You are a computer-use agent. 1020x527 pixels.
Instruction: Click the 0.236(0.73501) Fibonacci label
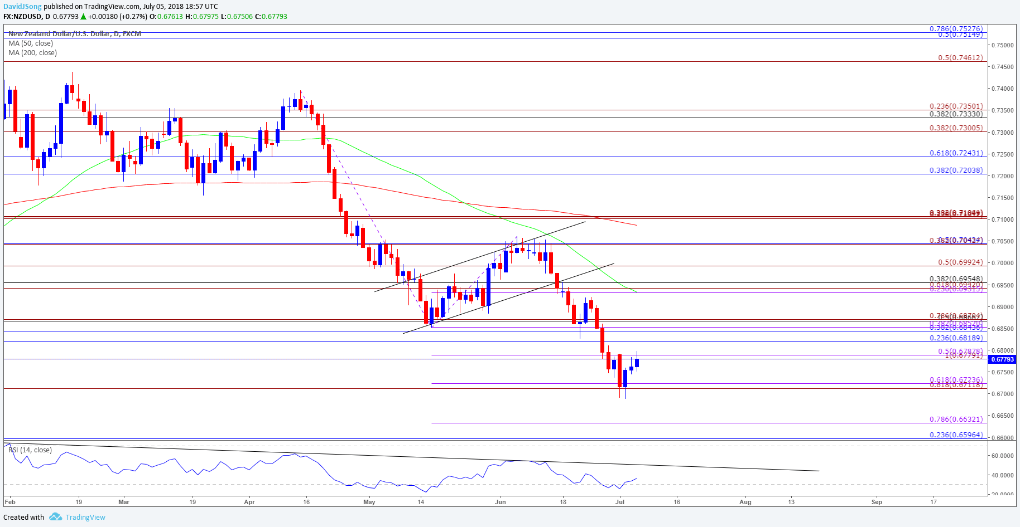click(956, 106)
